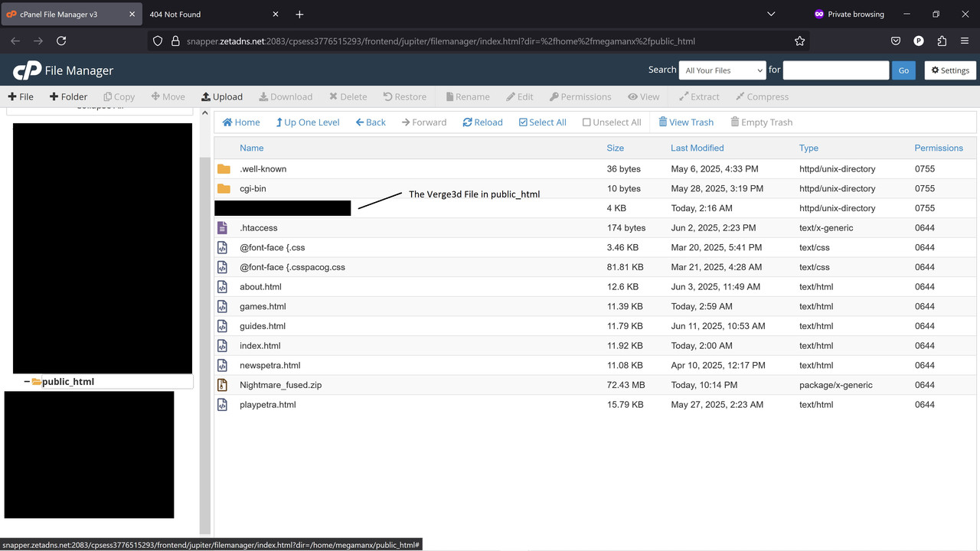Click the search text field
Viewport: 980px width, 551px height.
(835, 70)
